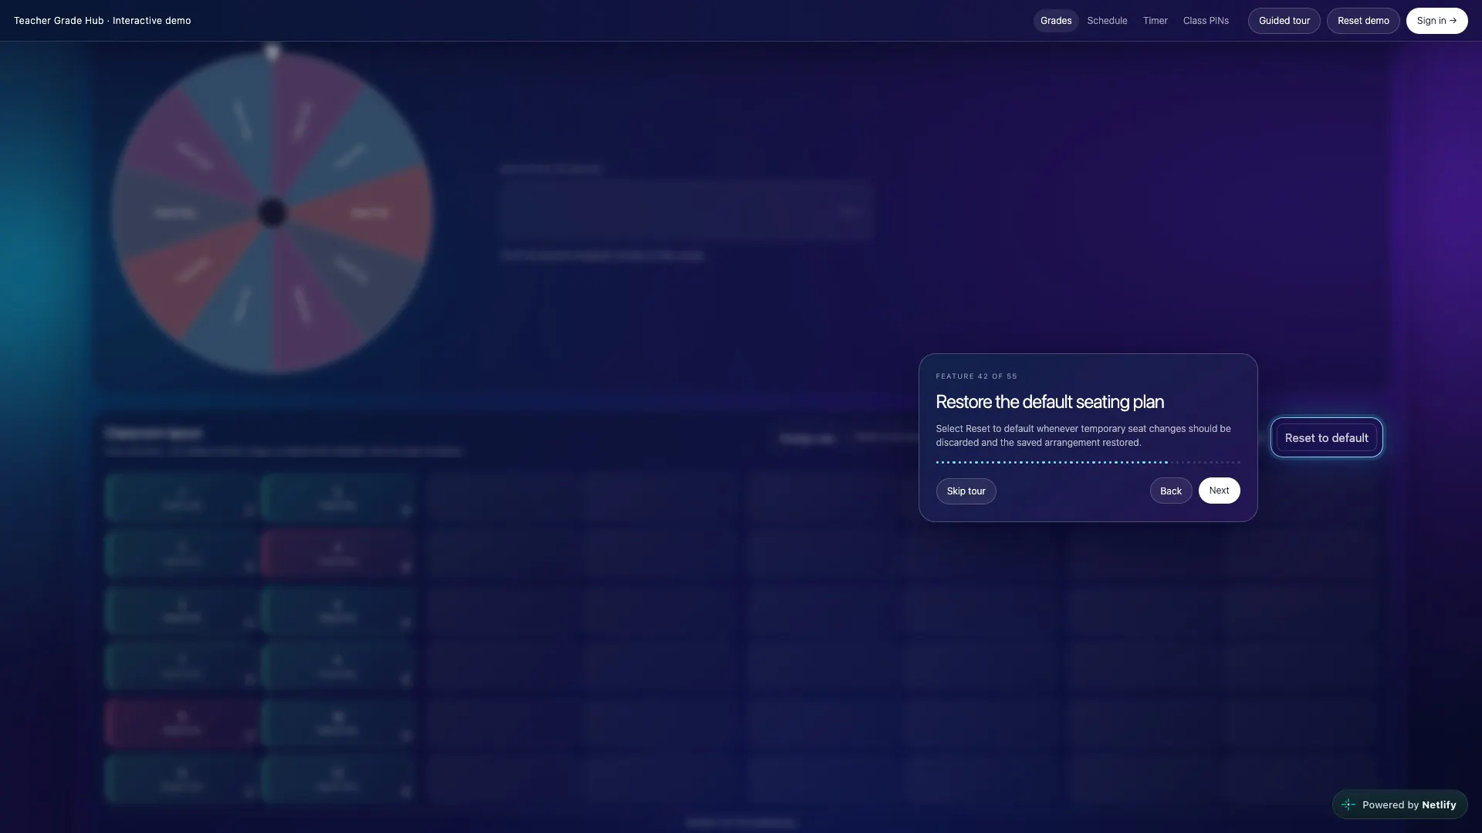The width and height of the screenshot is (1482, 833).
Task: Switch to the Schedule tab
Action: pos(1107,21)
